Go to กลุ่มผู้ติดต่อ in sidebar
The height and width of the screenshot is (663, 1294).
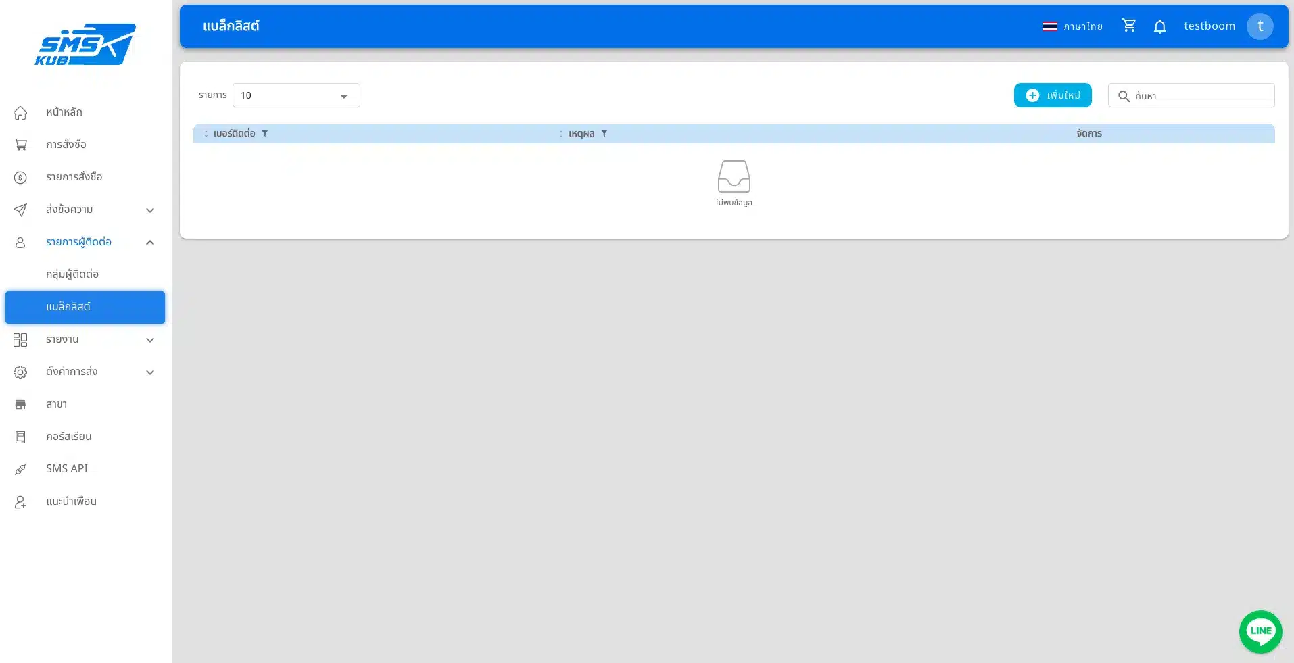(72, 274)
